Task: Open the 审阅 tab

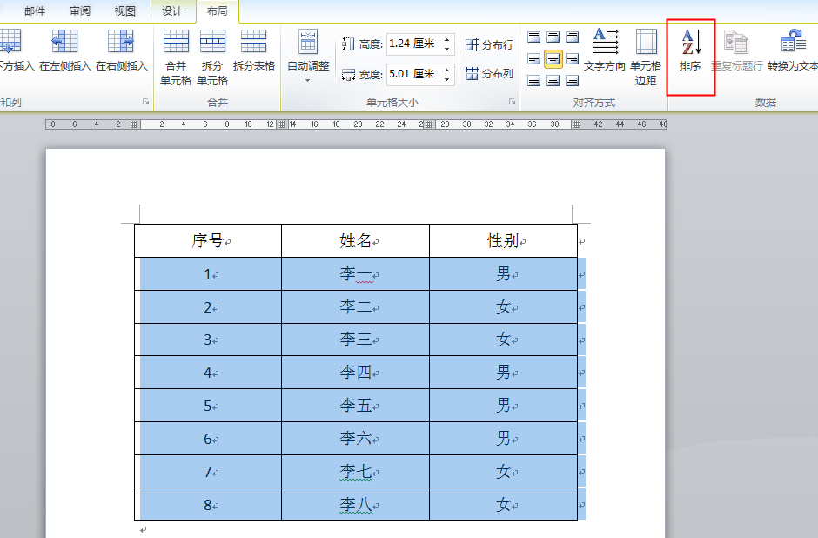Action: click(80, 11)
